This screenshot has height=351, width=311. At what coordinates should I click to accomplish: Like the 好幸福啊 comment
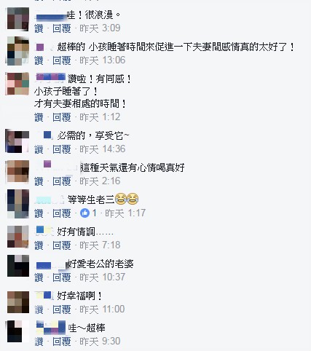tap(39, 309)
